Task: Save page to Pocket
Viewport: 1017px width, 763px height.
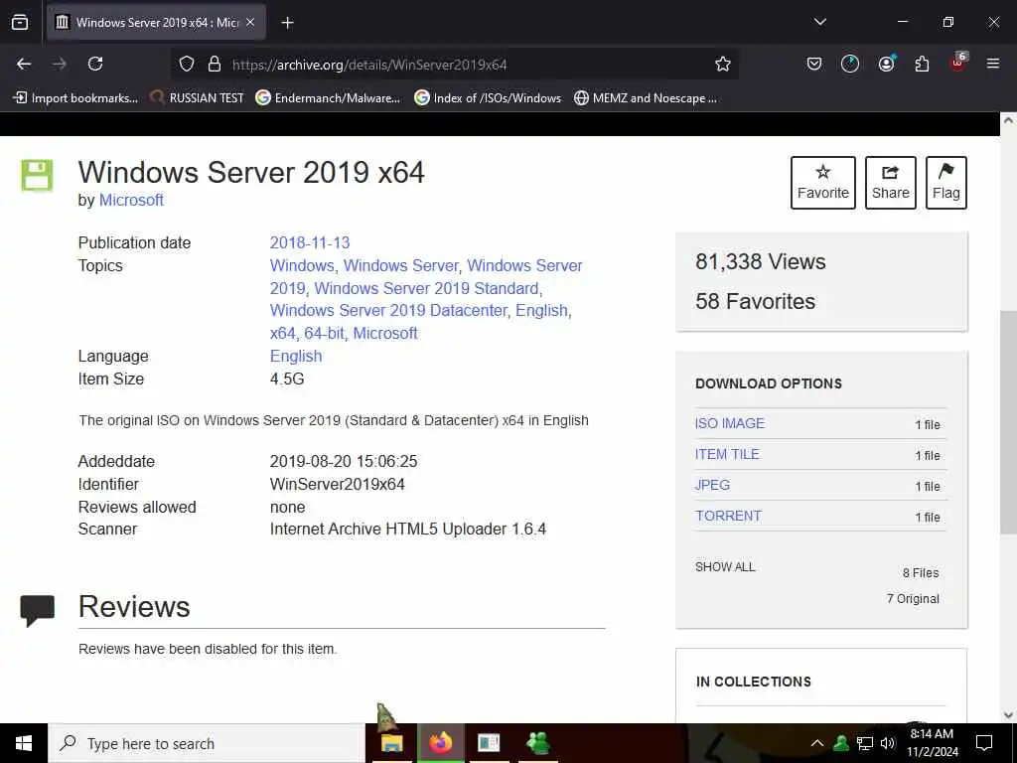Action: (x=814, y=64)
